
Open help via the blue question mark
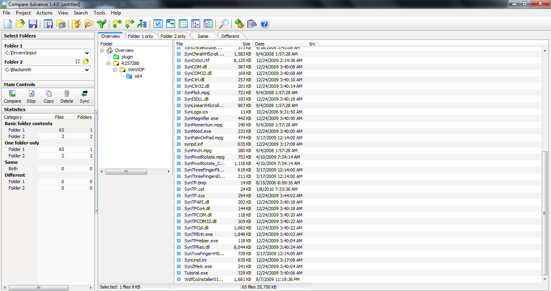(x=264, y=24)
